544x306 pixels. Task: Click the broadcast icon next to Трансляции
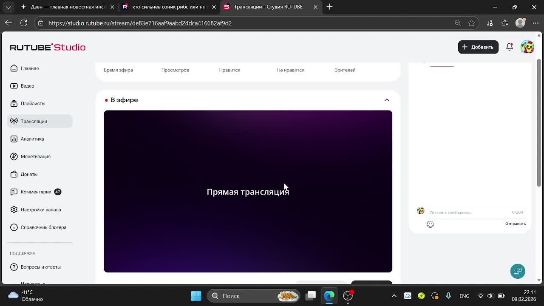click(x=14, y=121)
